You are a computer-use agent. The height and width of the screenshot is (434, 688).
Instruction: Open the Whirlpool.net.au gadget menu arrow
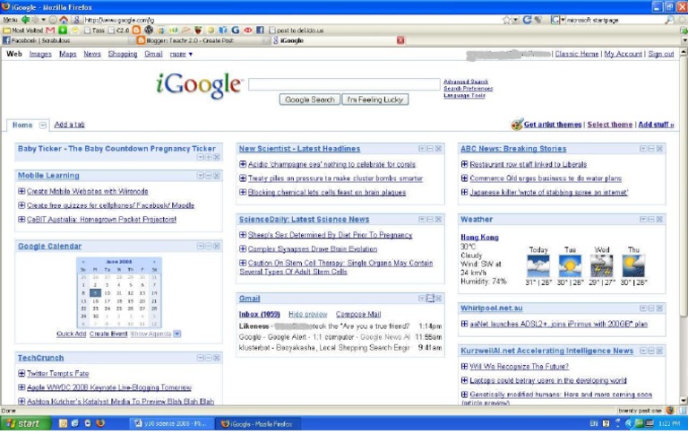(x=643, y=308)
